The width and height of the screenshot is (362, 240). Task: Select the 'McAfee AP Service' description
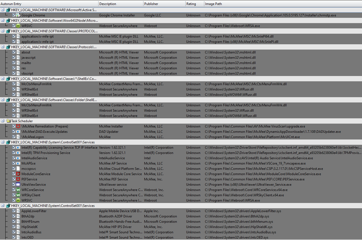113,163
